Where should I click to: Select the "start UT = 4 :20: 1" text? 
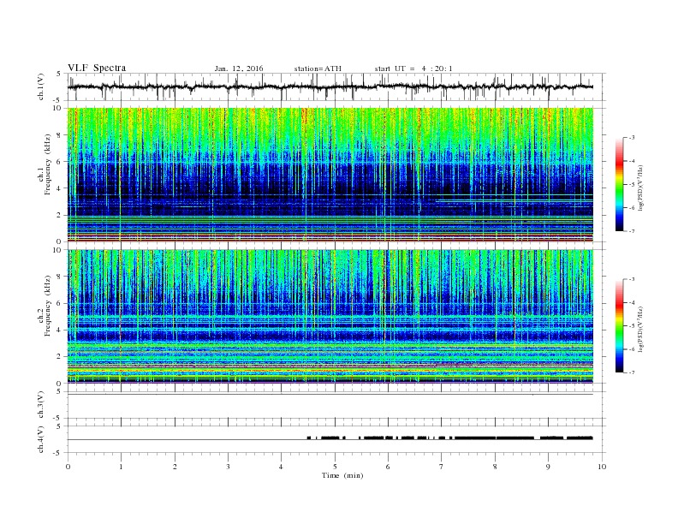click(413, 68)
